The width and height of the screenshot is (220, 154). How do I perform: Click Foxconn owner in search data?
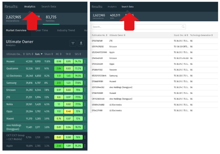113,70
